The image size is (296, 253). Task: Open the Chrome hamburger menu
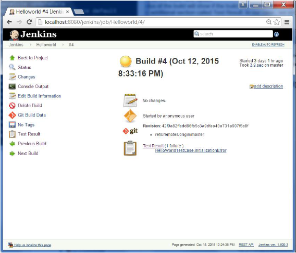coord(287,22)
